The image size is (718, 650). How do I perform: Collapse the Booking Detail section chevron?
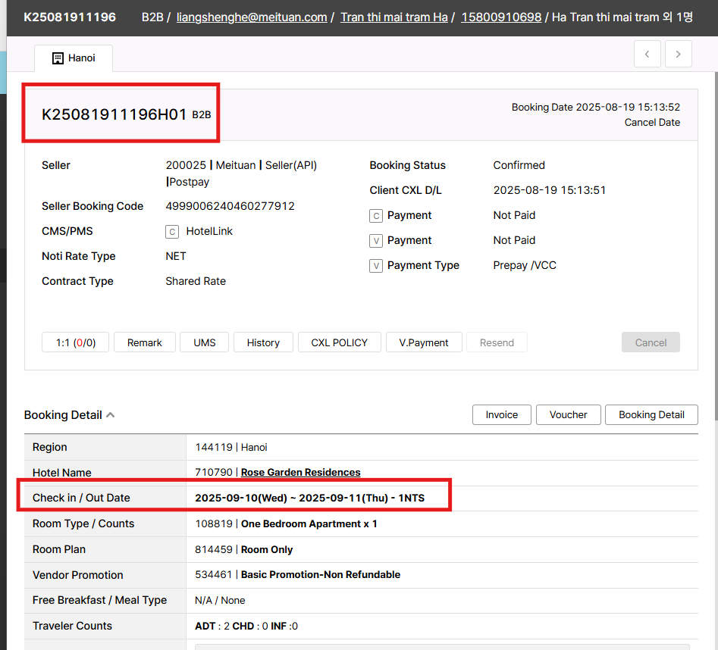[x=111, y=415]
